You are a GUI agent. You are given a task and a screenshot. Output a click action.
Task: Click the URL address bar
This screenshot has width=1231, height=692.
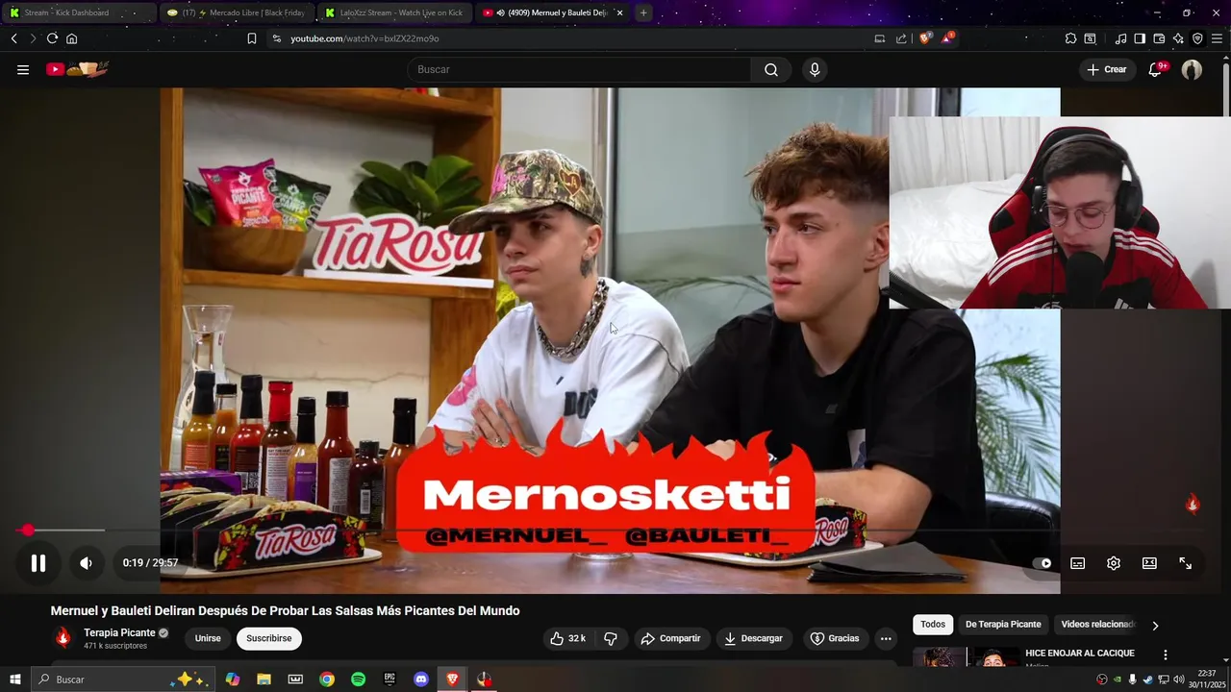point(567,38)
